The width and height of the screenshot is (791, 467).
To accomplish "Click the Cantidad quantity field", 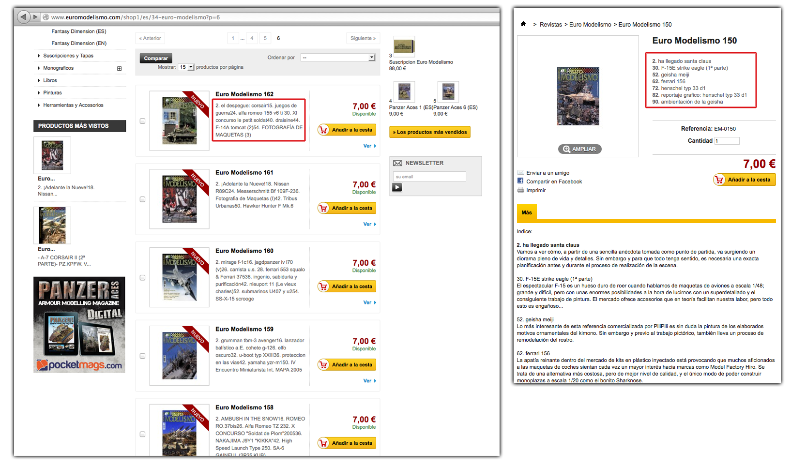I will click(x=727, y=141).
